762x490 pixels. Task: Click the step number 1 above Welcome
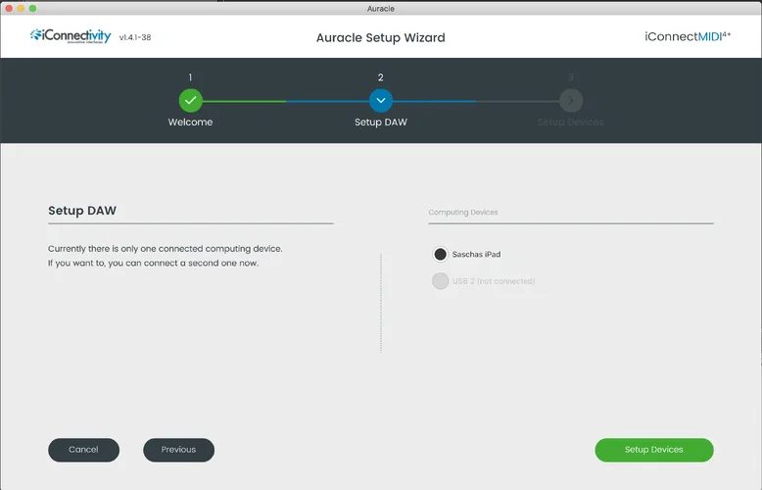pos(190,77)
